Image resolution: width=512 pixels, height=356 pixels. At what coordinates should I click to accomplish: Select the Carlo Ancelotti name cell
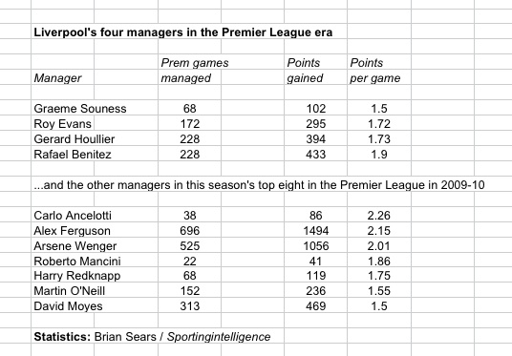[73, 216]
